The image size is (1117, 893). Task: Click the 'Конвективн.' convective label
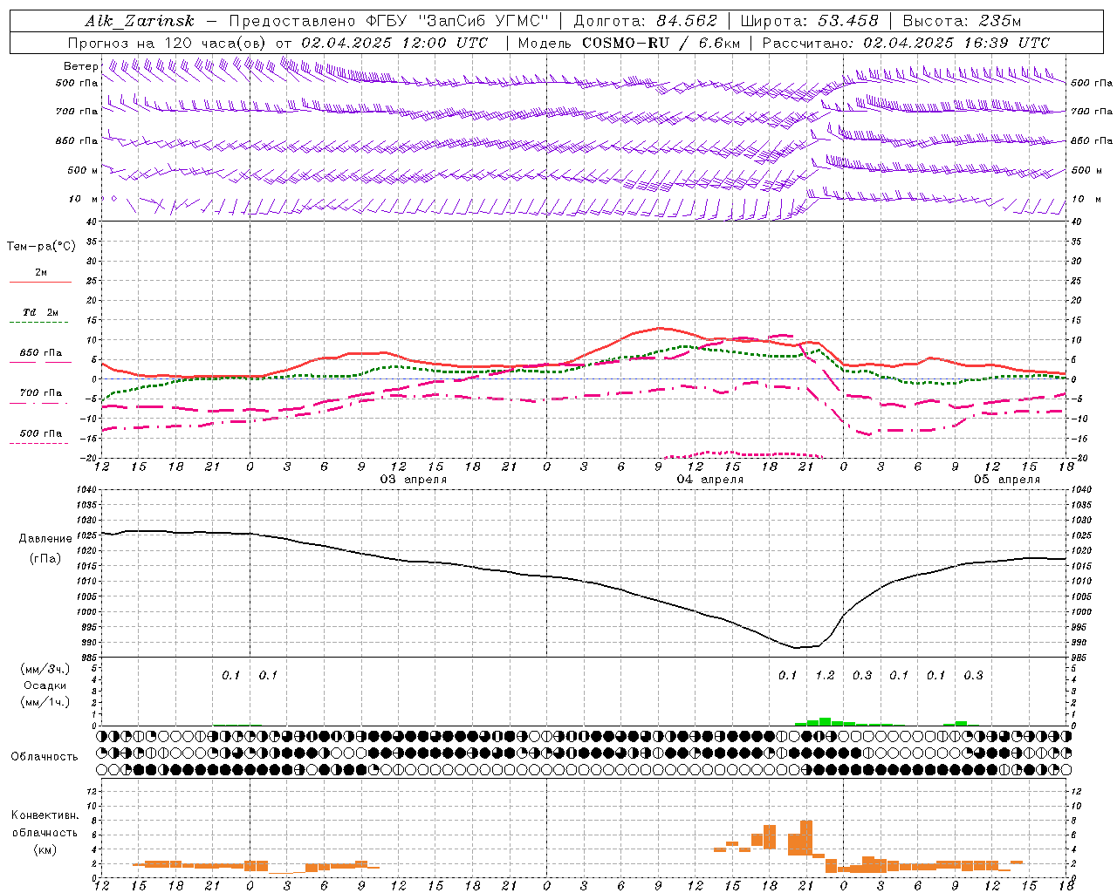click(45, 815)
